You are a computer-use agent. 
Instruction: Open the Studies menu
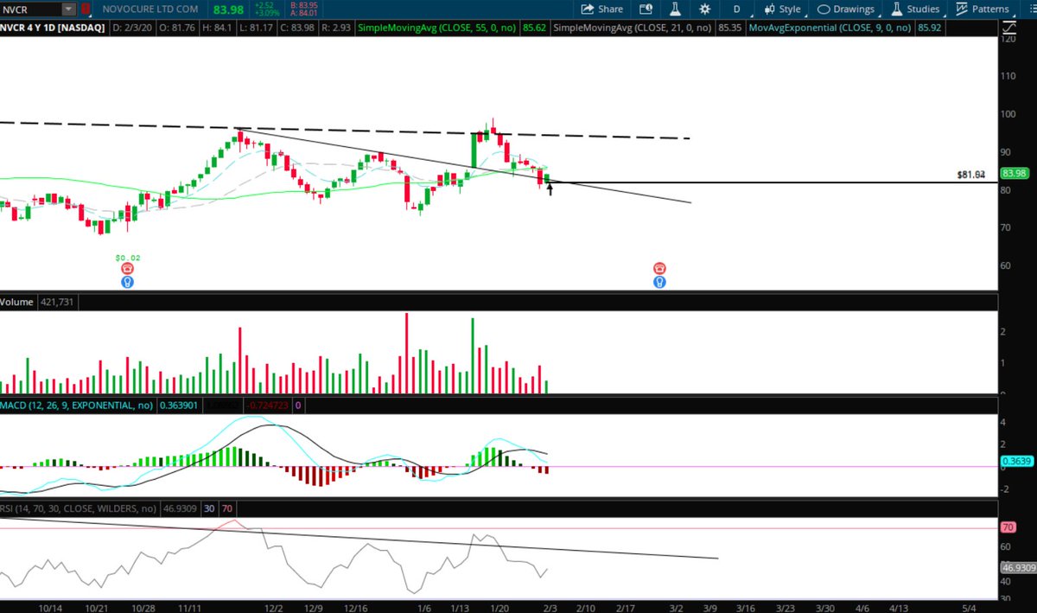coord(915,9)
